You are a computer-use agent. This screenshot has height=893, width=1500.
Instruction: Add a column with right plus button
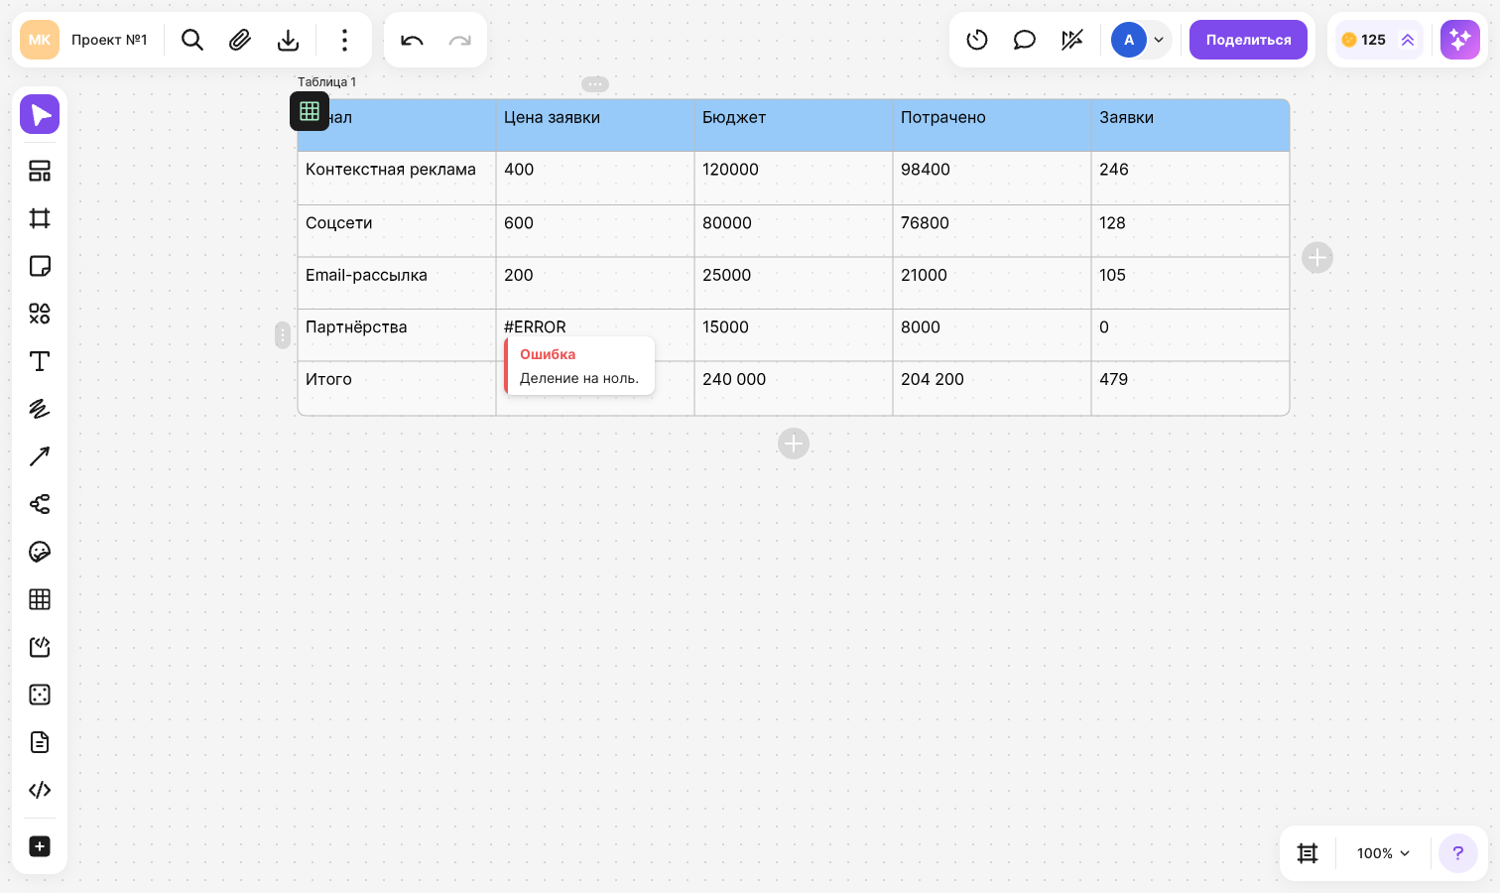coord(1317,258)
